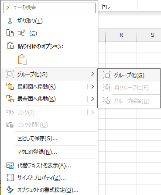This screenshot has height=195, width=161.
Task: Click the bring-to-front icon
Action: [10, 86]
